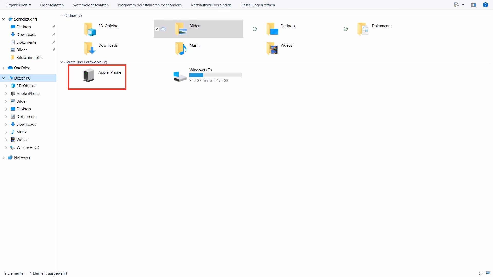Click the blue help question mark icon
493x277 pixels.
click(x=485, y=5)
